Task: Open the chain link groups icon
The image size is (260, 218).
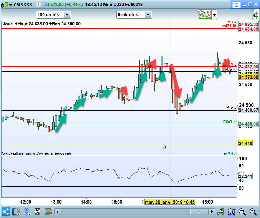Action: [x=27, y=212]
